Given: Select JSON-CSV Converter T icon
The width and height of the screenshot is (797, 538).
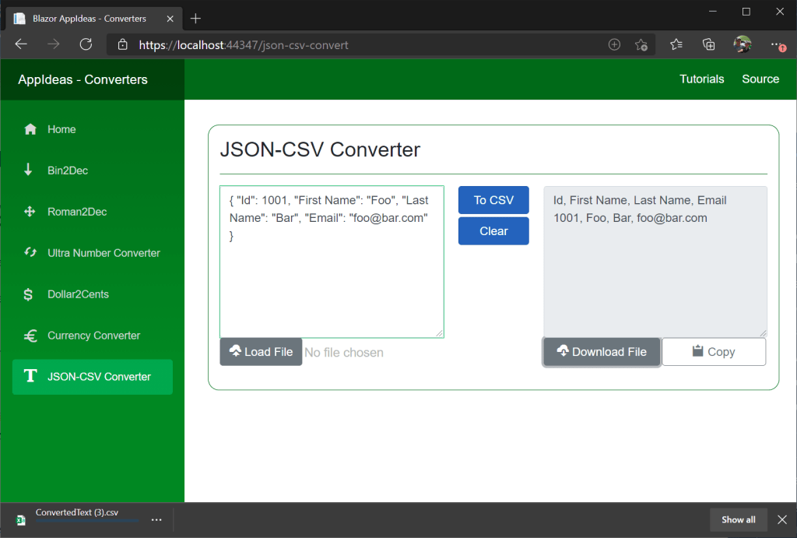Looking at the screenshot, I should [30, 377].
